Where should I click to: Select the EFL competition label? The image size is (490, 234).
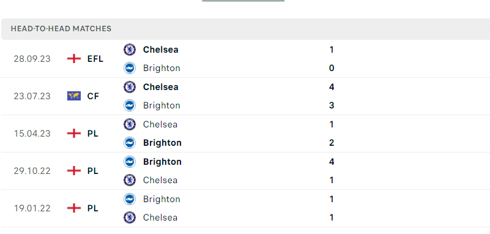coord(95,59)
